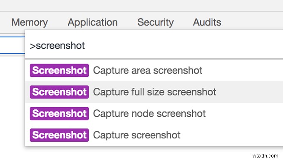This screenshot has height=160, width=283.
Task: Click the Screenshot badge beside Capture area
Action: click(59, 71)
